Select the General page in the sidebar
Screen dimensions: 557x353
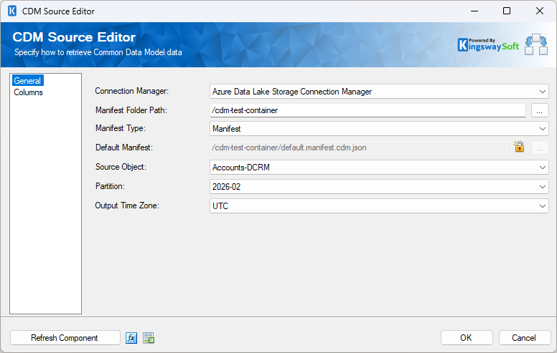[27, 81]
